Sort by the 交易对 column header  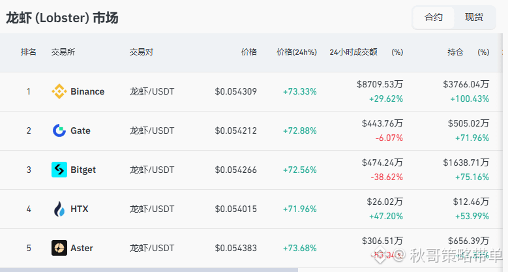[x=142, y=52]
